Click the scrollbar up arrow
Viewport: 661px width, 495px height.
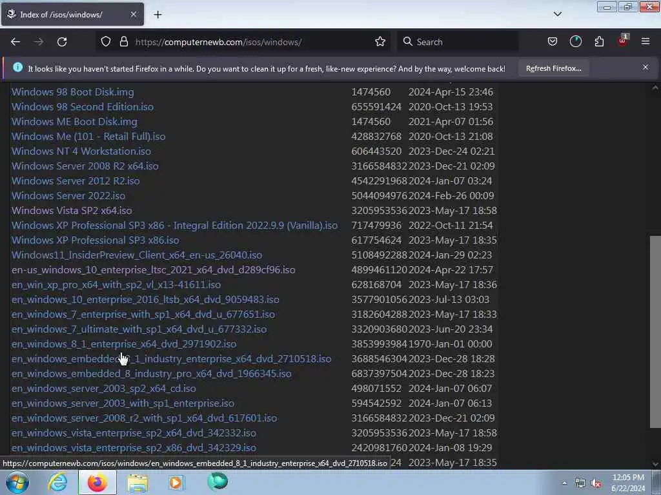pos(655,88)
